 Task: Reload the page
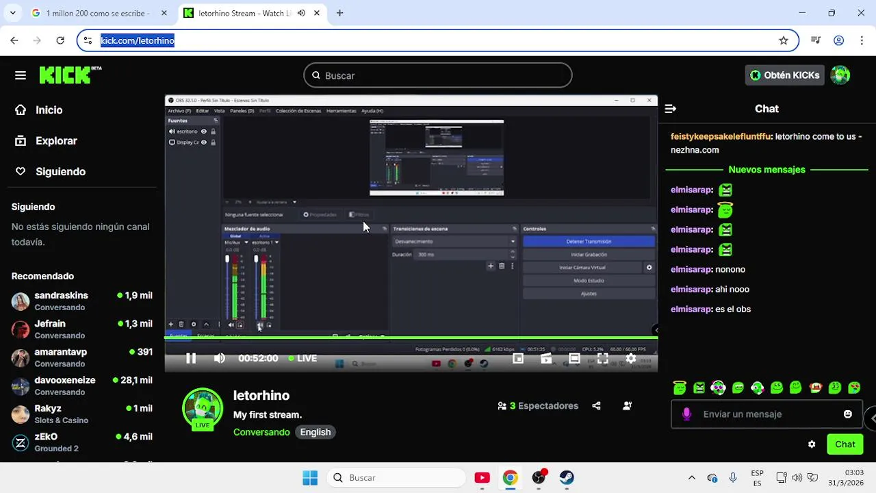click(x=60, y=40)
